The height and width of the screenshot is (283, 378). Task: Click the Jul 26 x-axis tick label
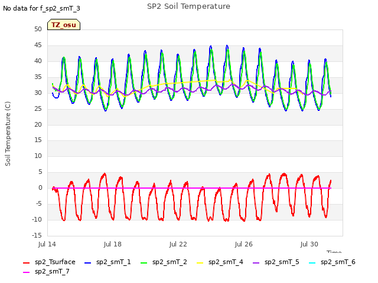coord(244,245)
